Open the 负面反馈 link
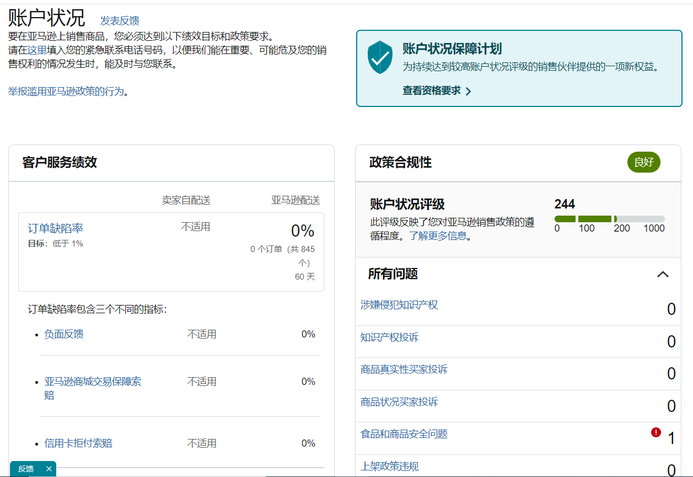 pyautogui.click(x=64, y=334)
